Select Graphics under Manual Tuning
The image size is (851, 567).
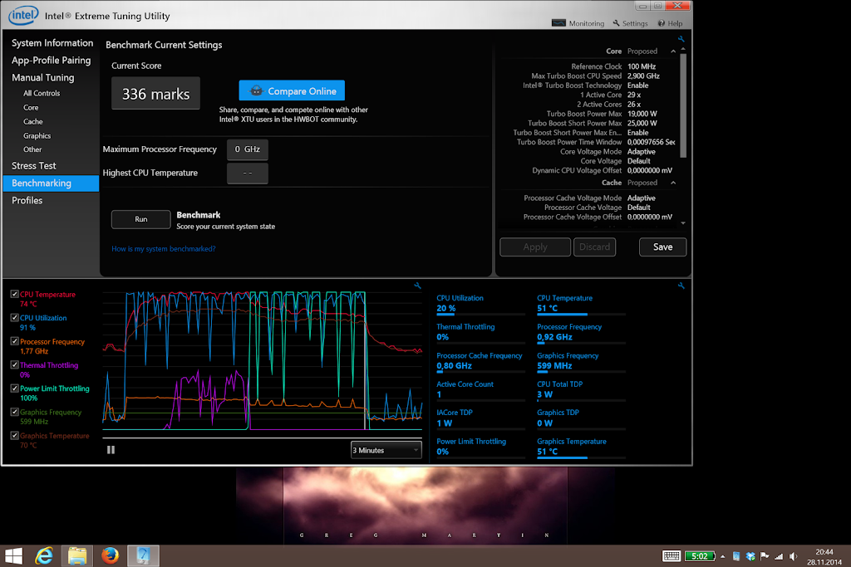[37, 135]
